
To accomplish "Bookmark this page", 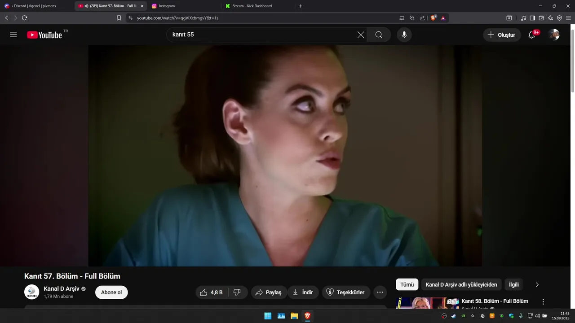I will coord(119,18).
